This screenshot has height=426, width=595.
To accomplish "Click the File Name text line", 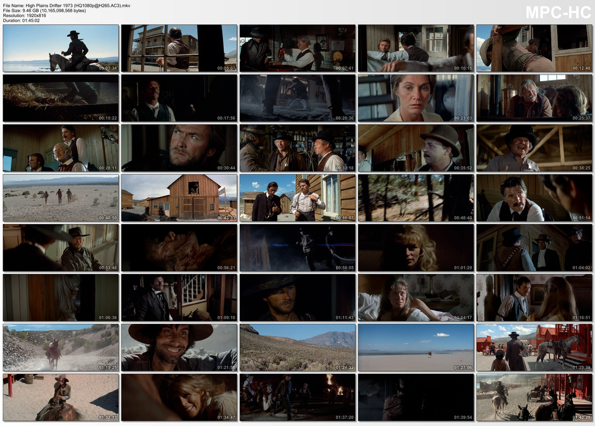I will (x=67, y=6).
